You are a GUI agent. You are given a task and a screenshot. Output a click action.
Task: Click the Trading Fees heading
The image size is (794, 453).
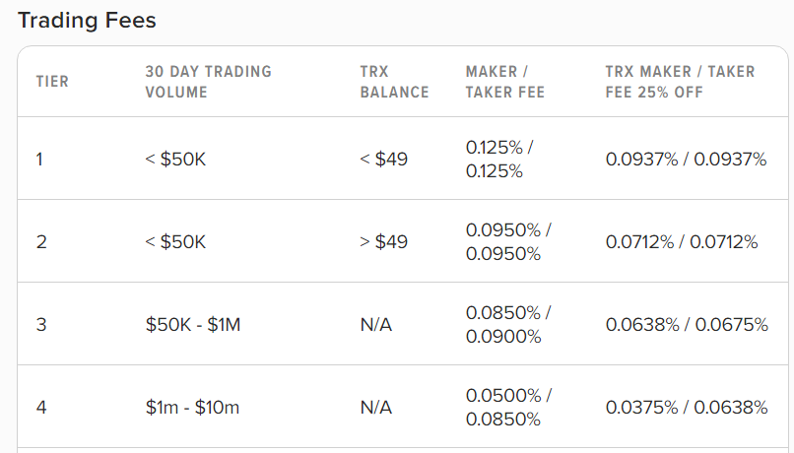tap(87, 21)
